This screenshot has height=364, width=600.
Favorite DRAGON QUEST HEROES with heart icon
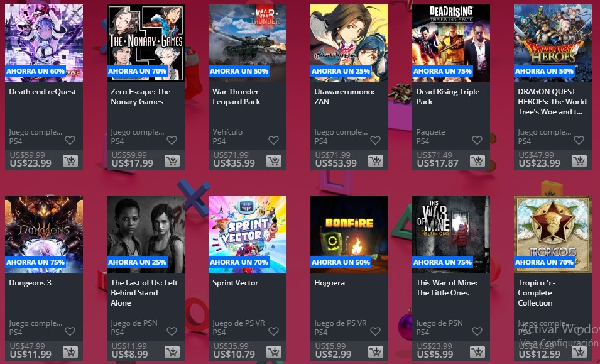[579, 140]
